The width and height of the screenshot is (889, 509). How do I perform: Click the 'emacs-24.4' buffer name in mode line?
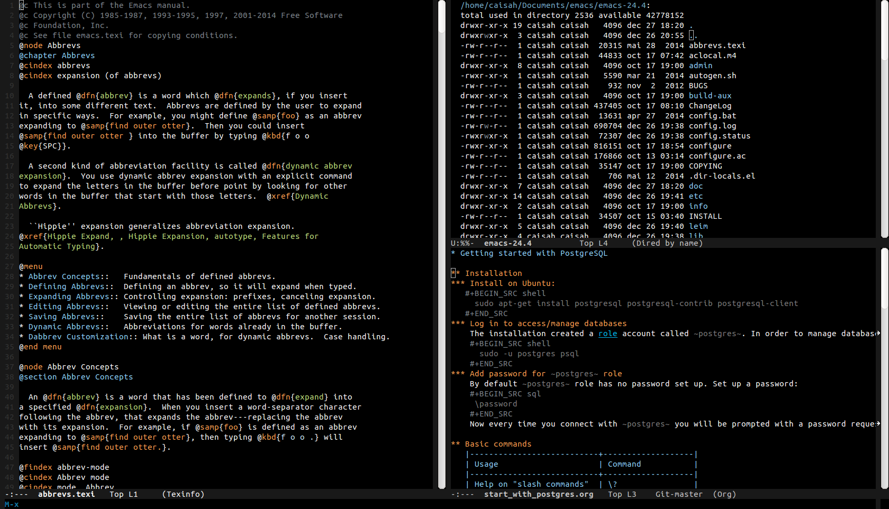click(507, 243)
